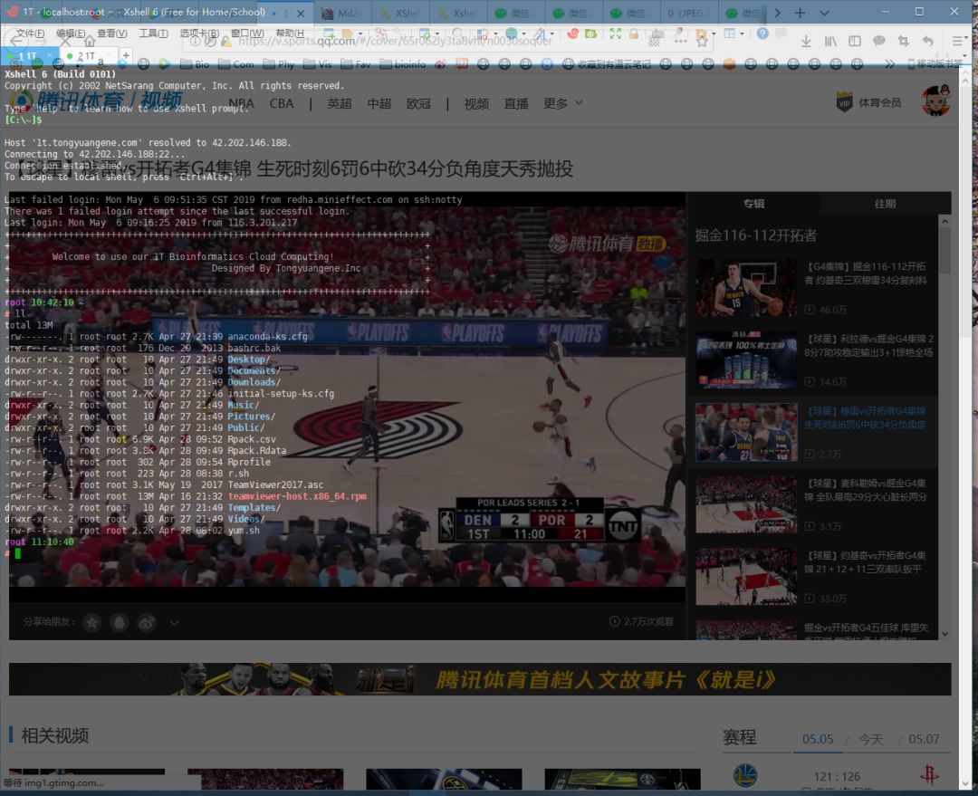Switch to the Md2 browser tab
Screen dimensions: 978x796
(x=343, y=13)
